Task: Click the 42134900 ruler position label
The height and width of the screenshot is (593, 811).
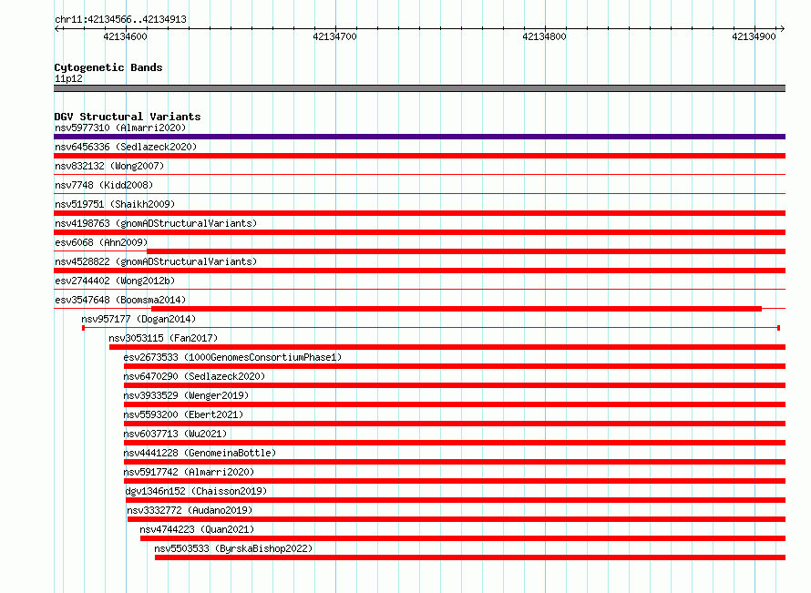Action: pos(754,36)
